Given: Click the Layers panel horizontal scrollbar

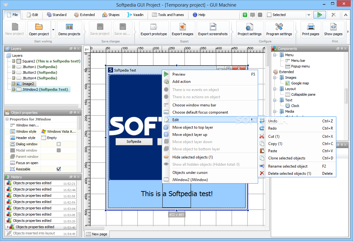Looking at the screenshot, I should (x=41, y=106).
